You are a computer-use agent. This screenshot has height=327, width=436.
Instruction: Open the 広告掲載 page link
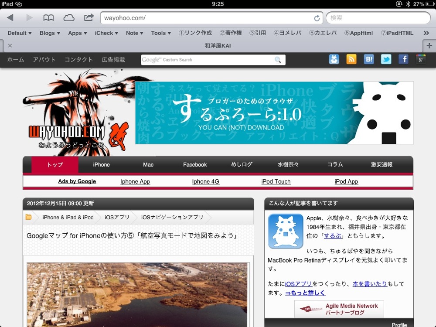[x=113, y=59]
